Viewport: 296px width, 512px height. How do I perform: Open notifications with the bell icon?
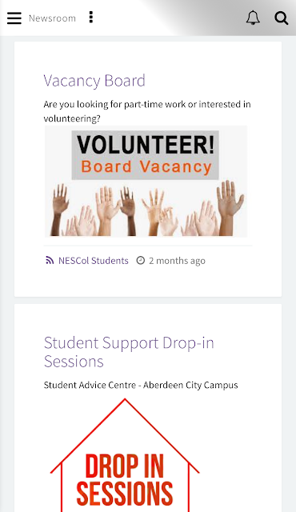pyautogui.click(x=253, y=18)
